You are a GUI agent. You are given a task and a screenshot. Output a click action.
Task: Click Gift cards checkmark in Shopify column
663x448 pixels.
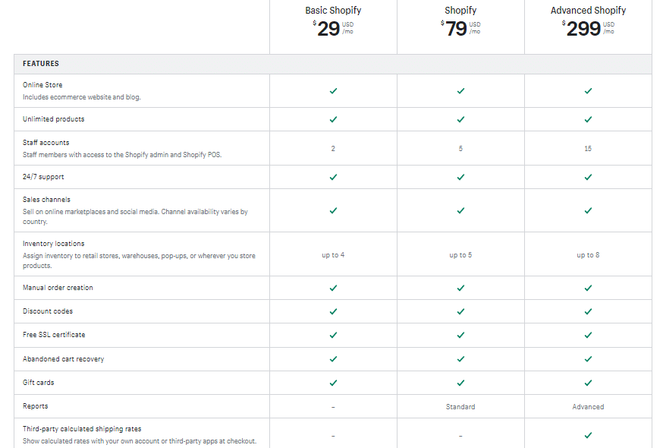[460, 383]
